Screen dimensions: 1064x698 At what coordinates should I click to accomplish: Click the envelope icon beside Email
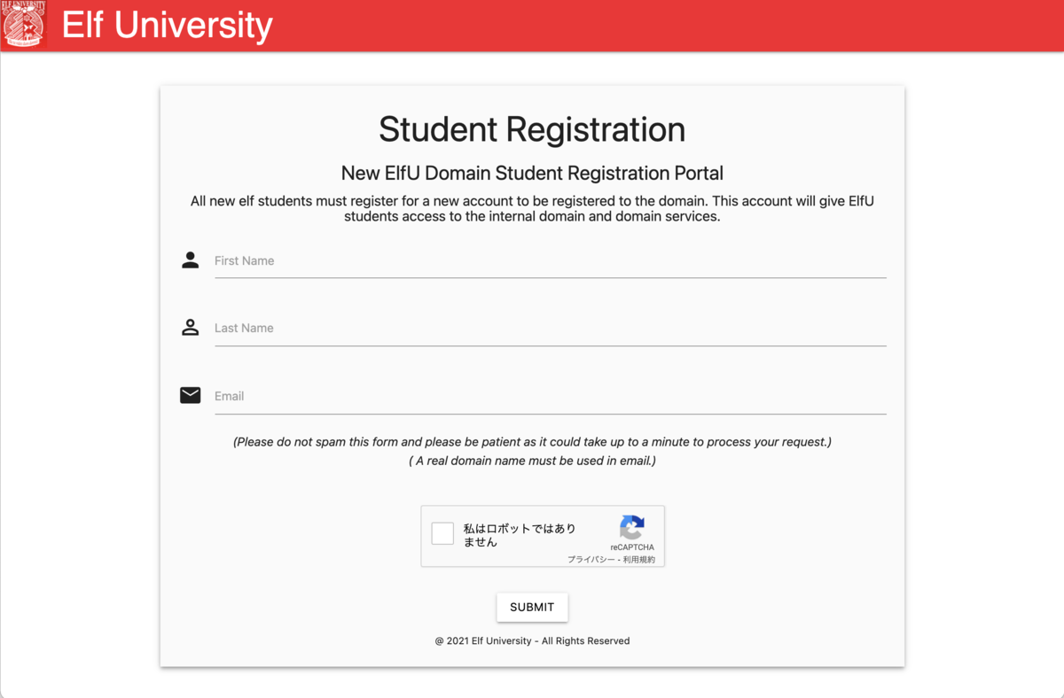click(x=190, y=395)
